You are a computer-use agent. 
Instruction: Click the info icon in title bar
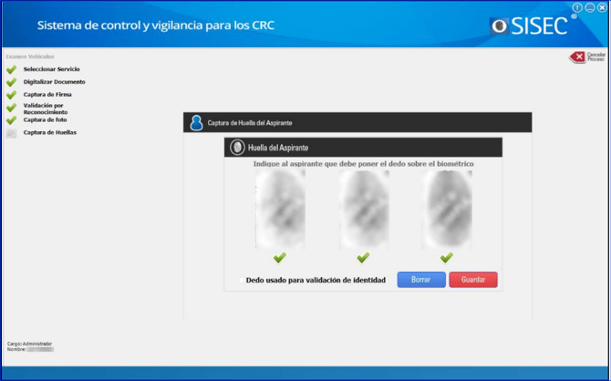pyautogui.click(x=577, y=7)
